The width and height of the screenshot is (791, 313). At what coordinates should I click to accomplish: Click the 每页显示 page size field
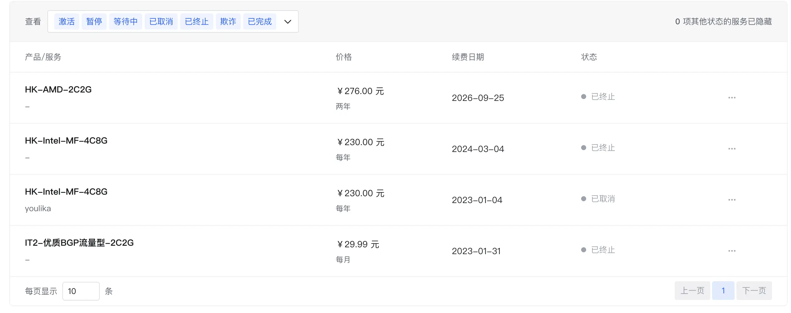81,291
